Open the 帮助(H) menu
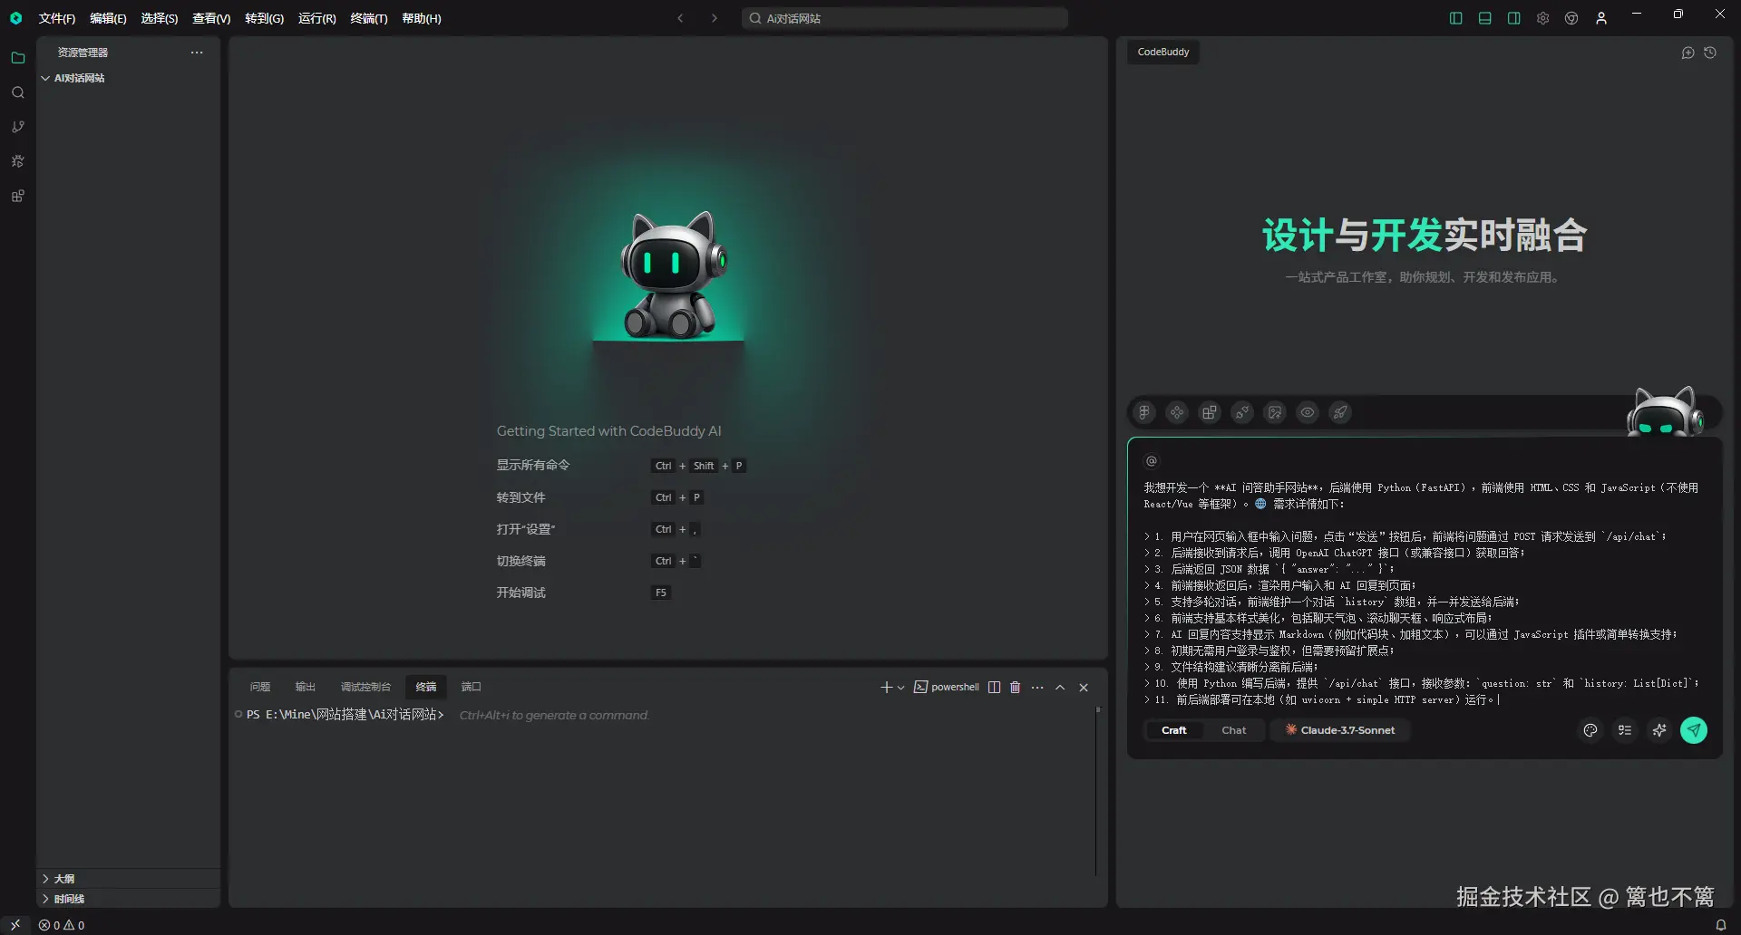The height and width of the screenshot is (935, 1741). (422, 18)
